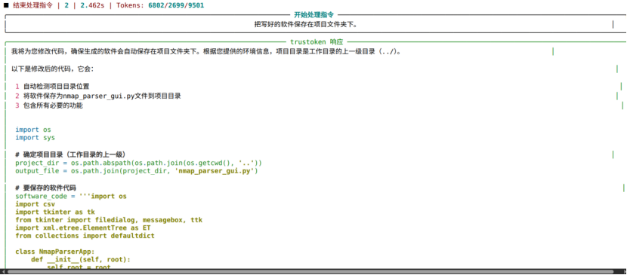Click the '结束处理指令' status text
Viewport: 627px width, 275px height.
pyautogui.click(x=32, y=5)
